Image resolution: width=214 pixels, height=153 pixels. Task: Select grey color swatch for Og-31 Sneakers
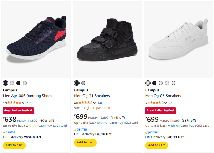[x=83, y=83]
